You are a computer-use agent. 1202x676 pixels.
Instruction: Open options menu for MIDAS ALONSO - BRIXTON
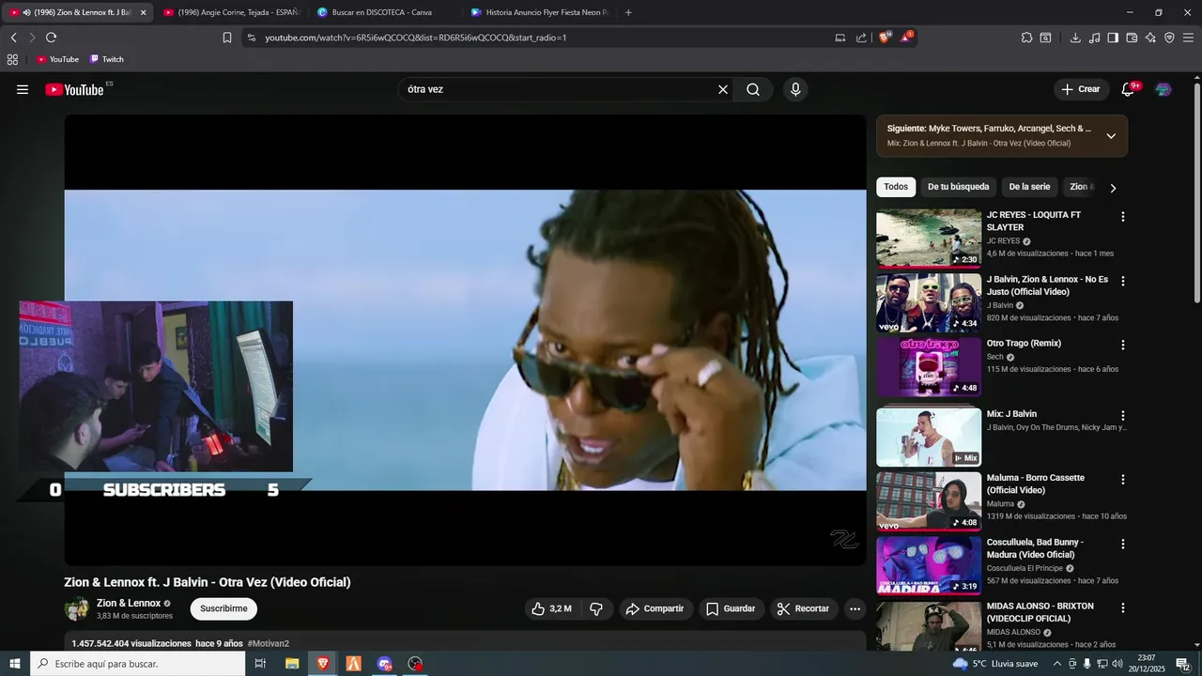pos(1122,607)
